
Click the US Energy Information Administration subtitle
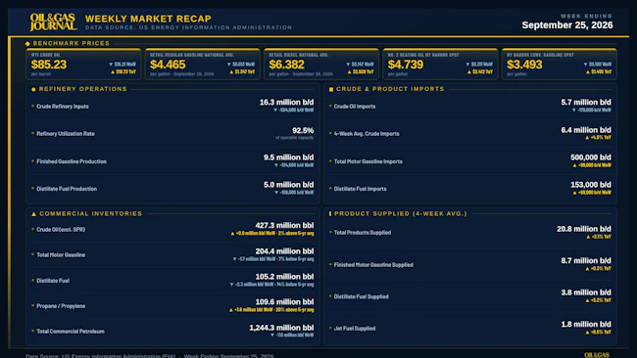point(188,27)
